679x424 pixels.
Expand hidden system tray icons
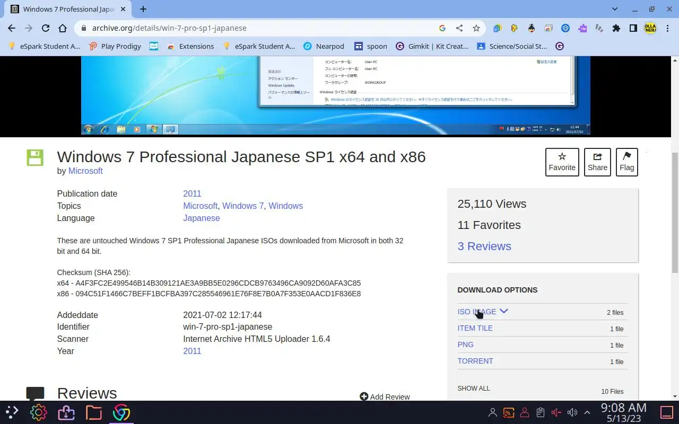click(587, 412)
